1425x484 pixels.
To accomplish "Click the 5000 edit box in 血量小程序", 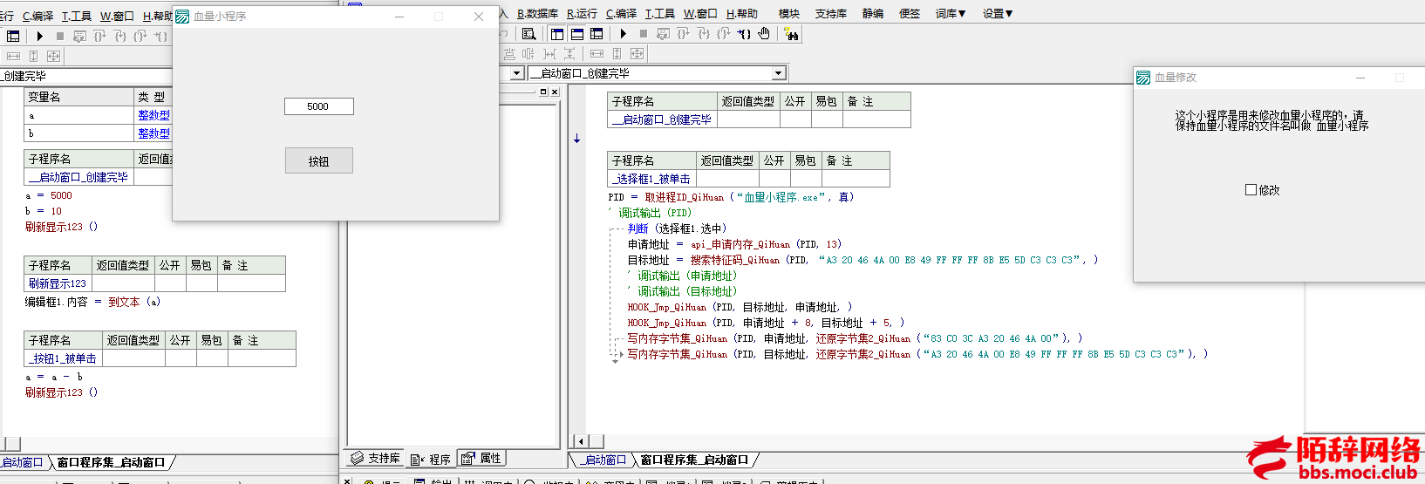I will [x=319, y=106].
